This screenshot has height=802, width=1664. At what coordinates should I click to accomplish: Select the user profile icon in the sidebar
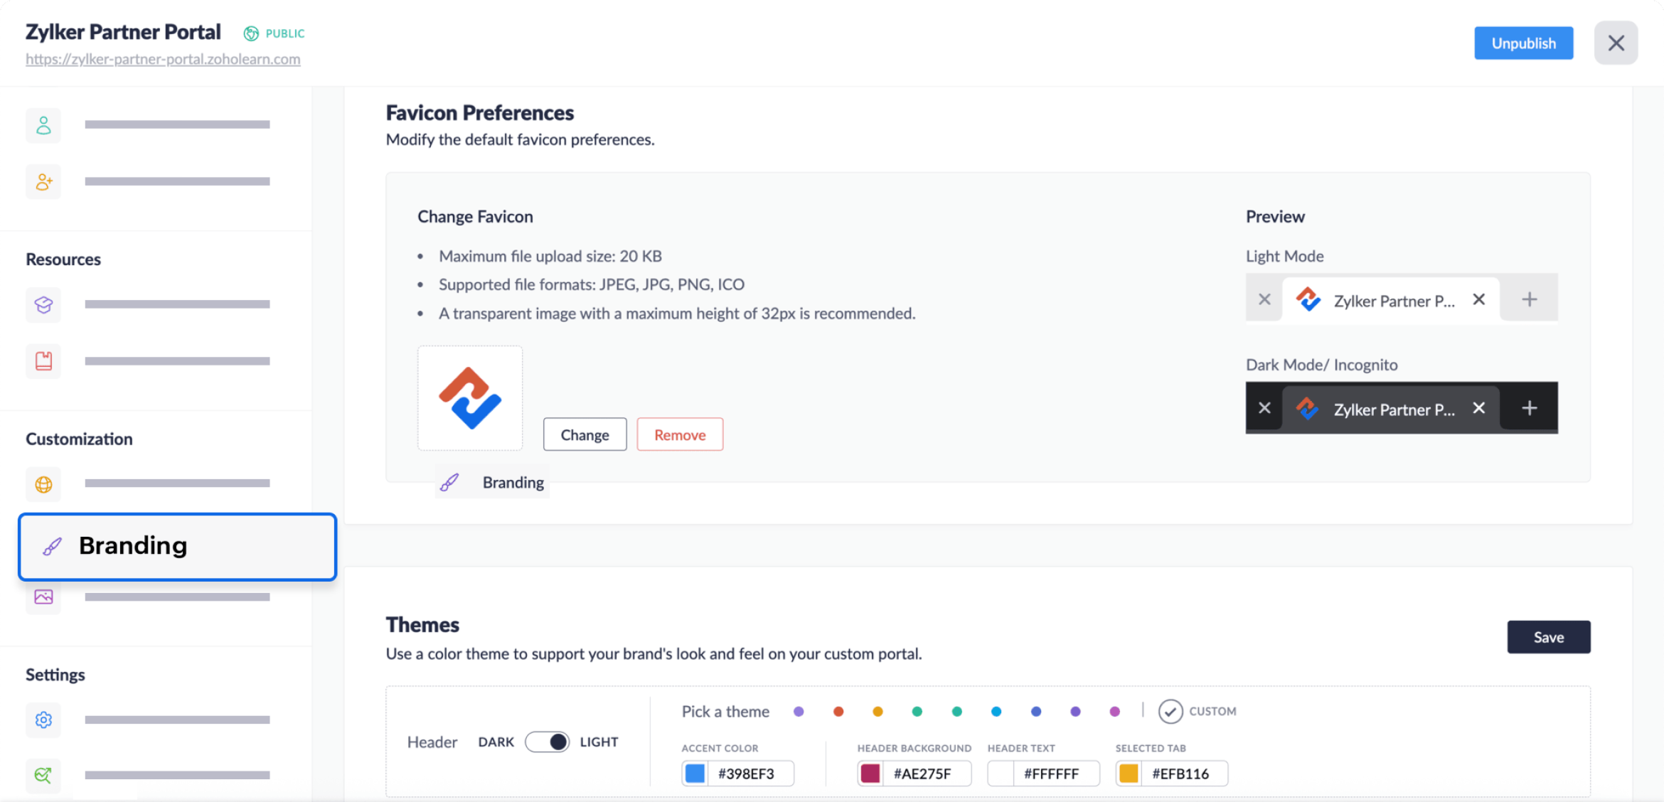click(43, 125)
